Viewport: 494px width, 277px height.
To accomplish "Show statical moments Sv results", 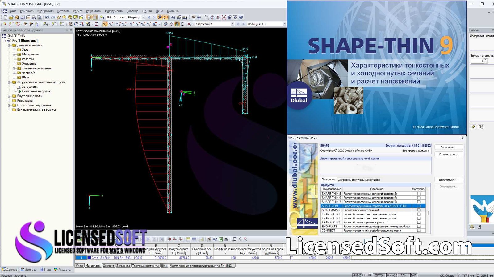I will (111, 24).
